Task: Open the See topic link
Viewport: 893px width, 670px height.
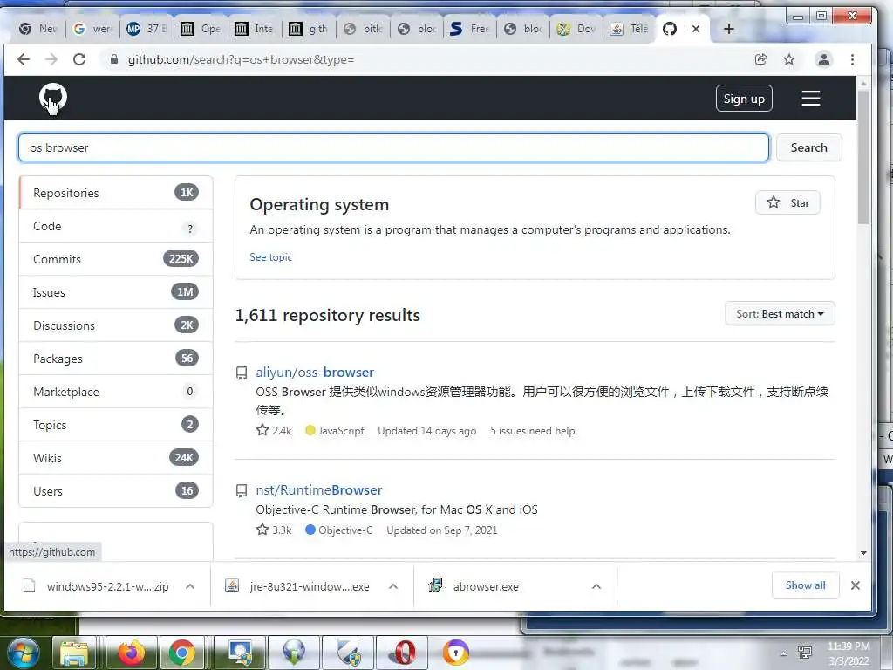Action: pos(270,257)
